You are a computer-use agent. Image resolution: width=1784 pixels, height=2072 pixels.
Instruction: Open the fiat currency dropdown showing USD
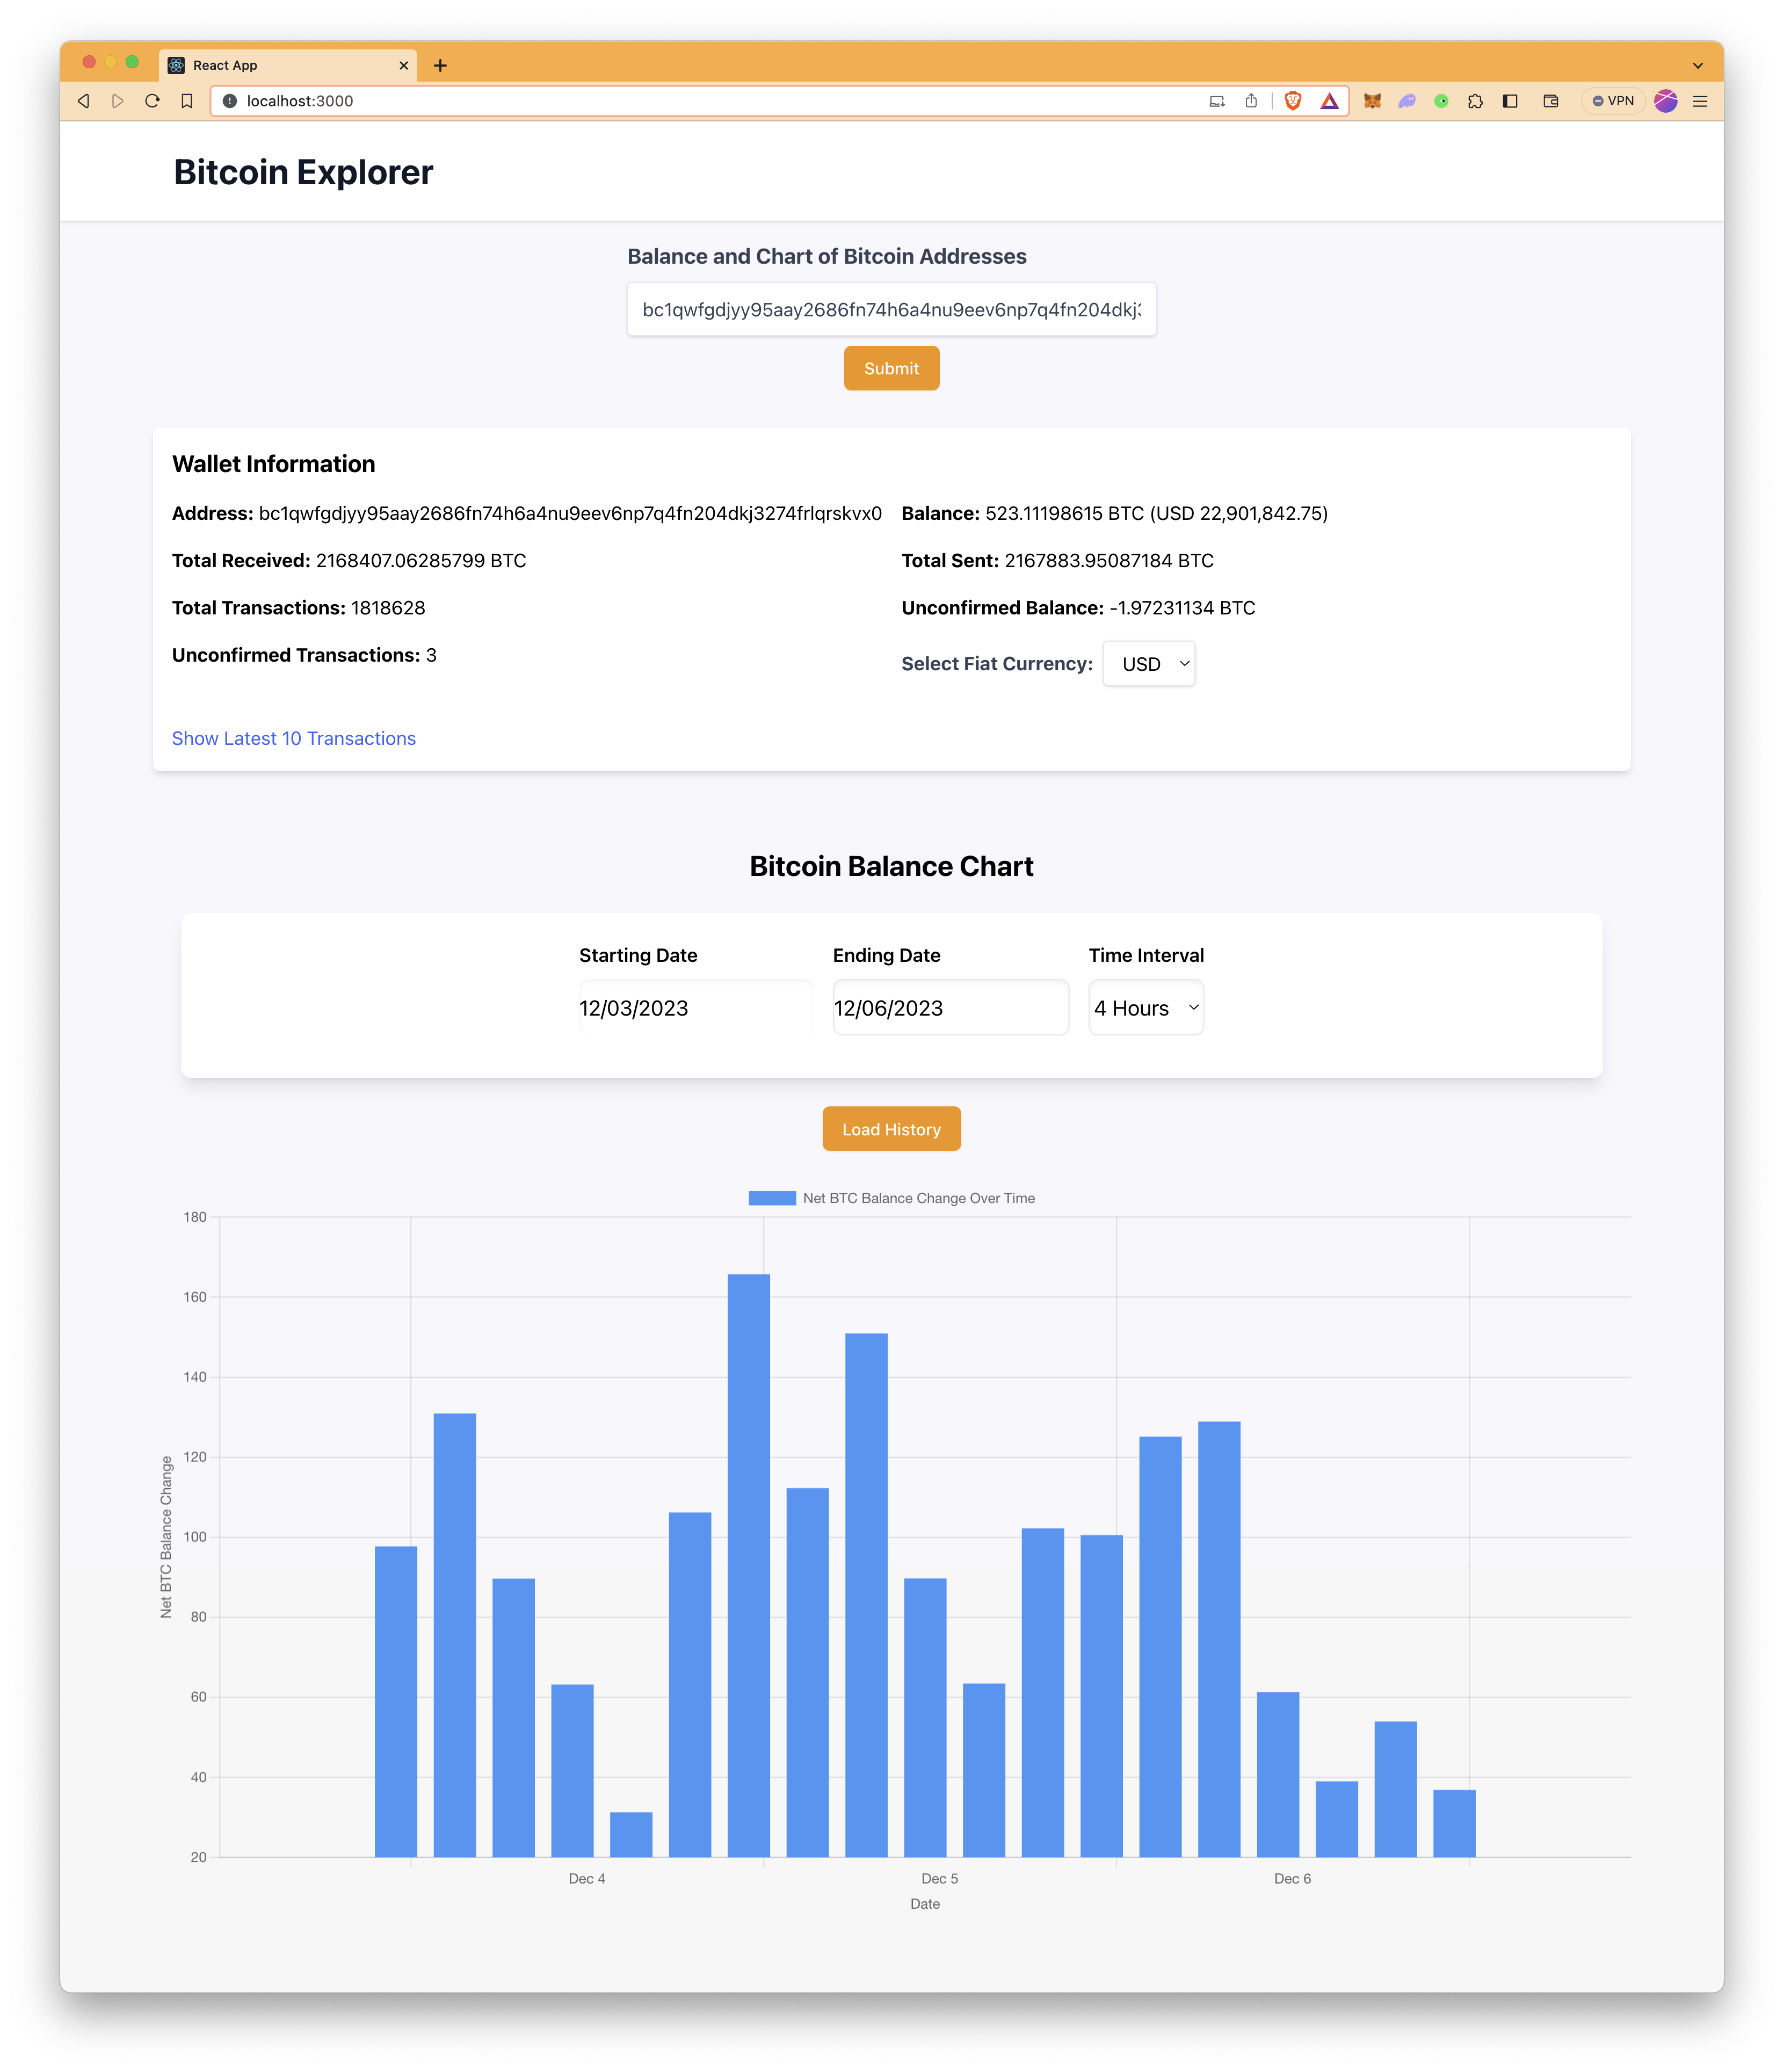1148,663
